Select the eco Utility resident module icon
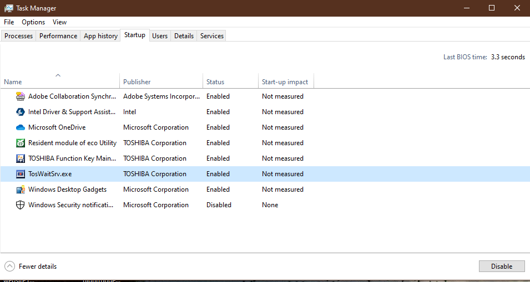530x282 pixels. (x=21, y=143)
